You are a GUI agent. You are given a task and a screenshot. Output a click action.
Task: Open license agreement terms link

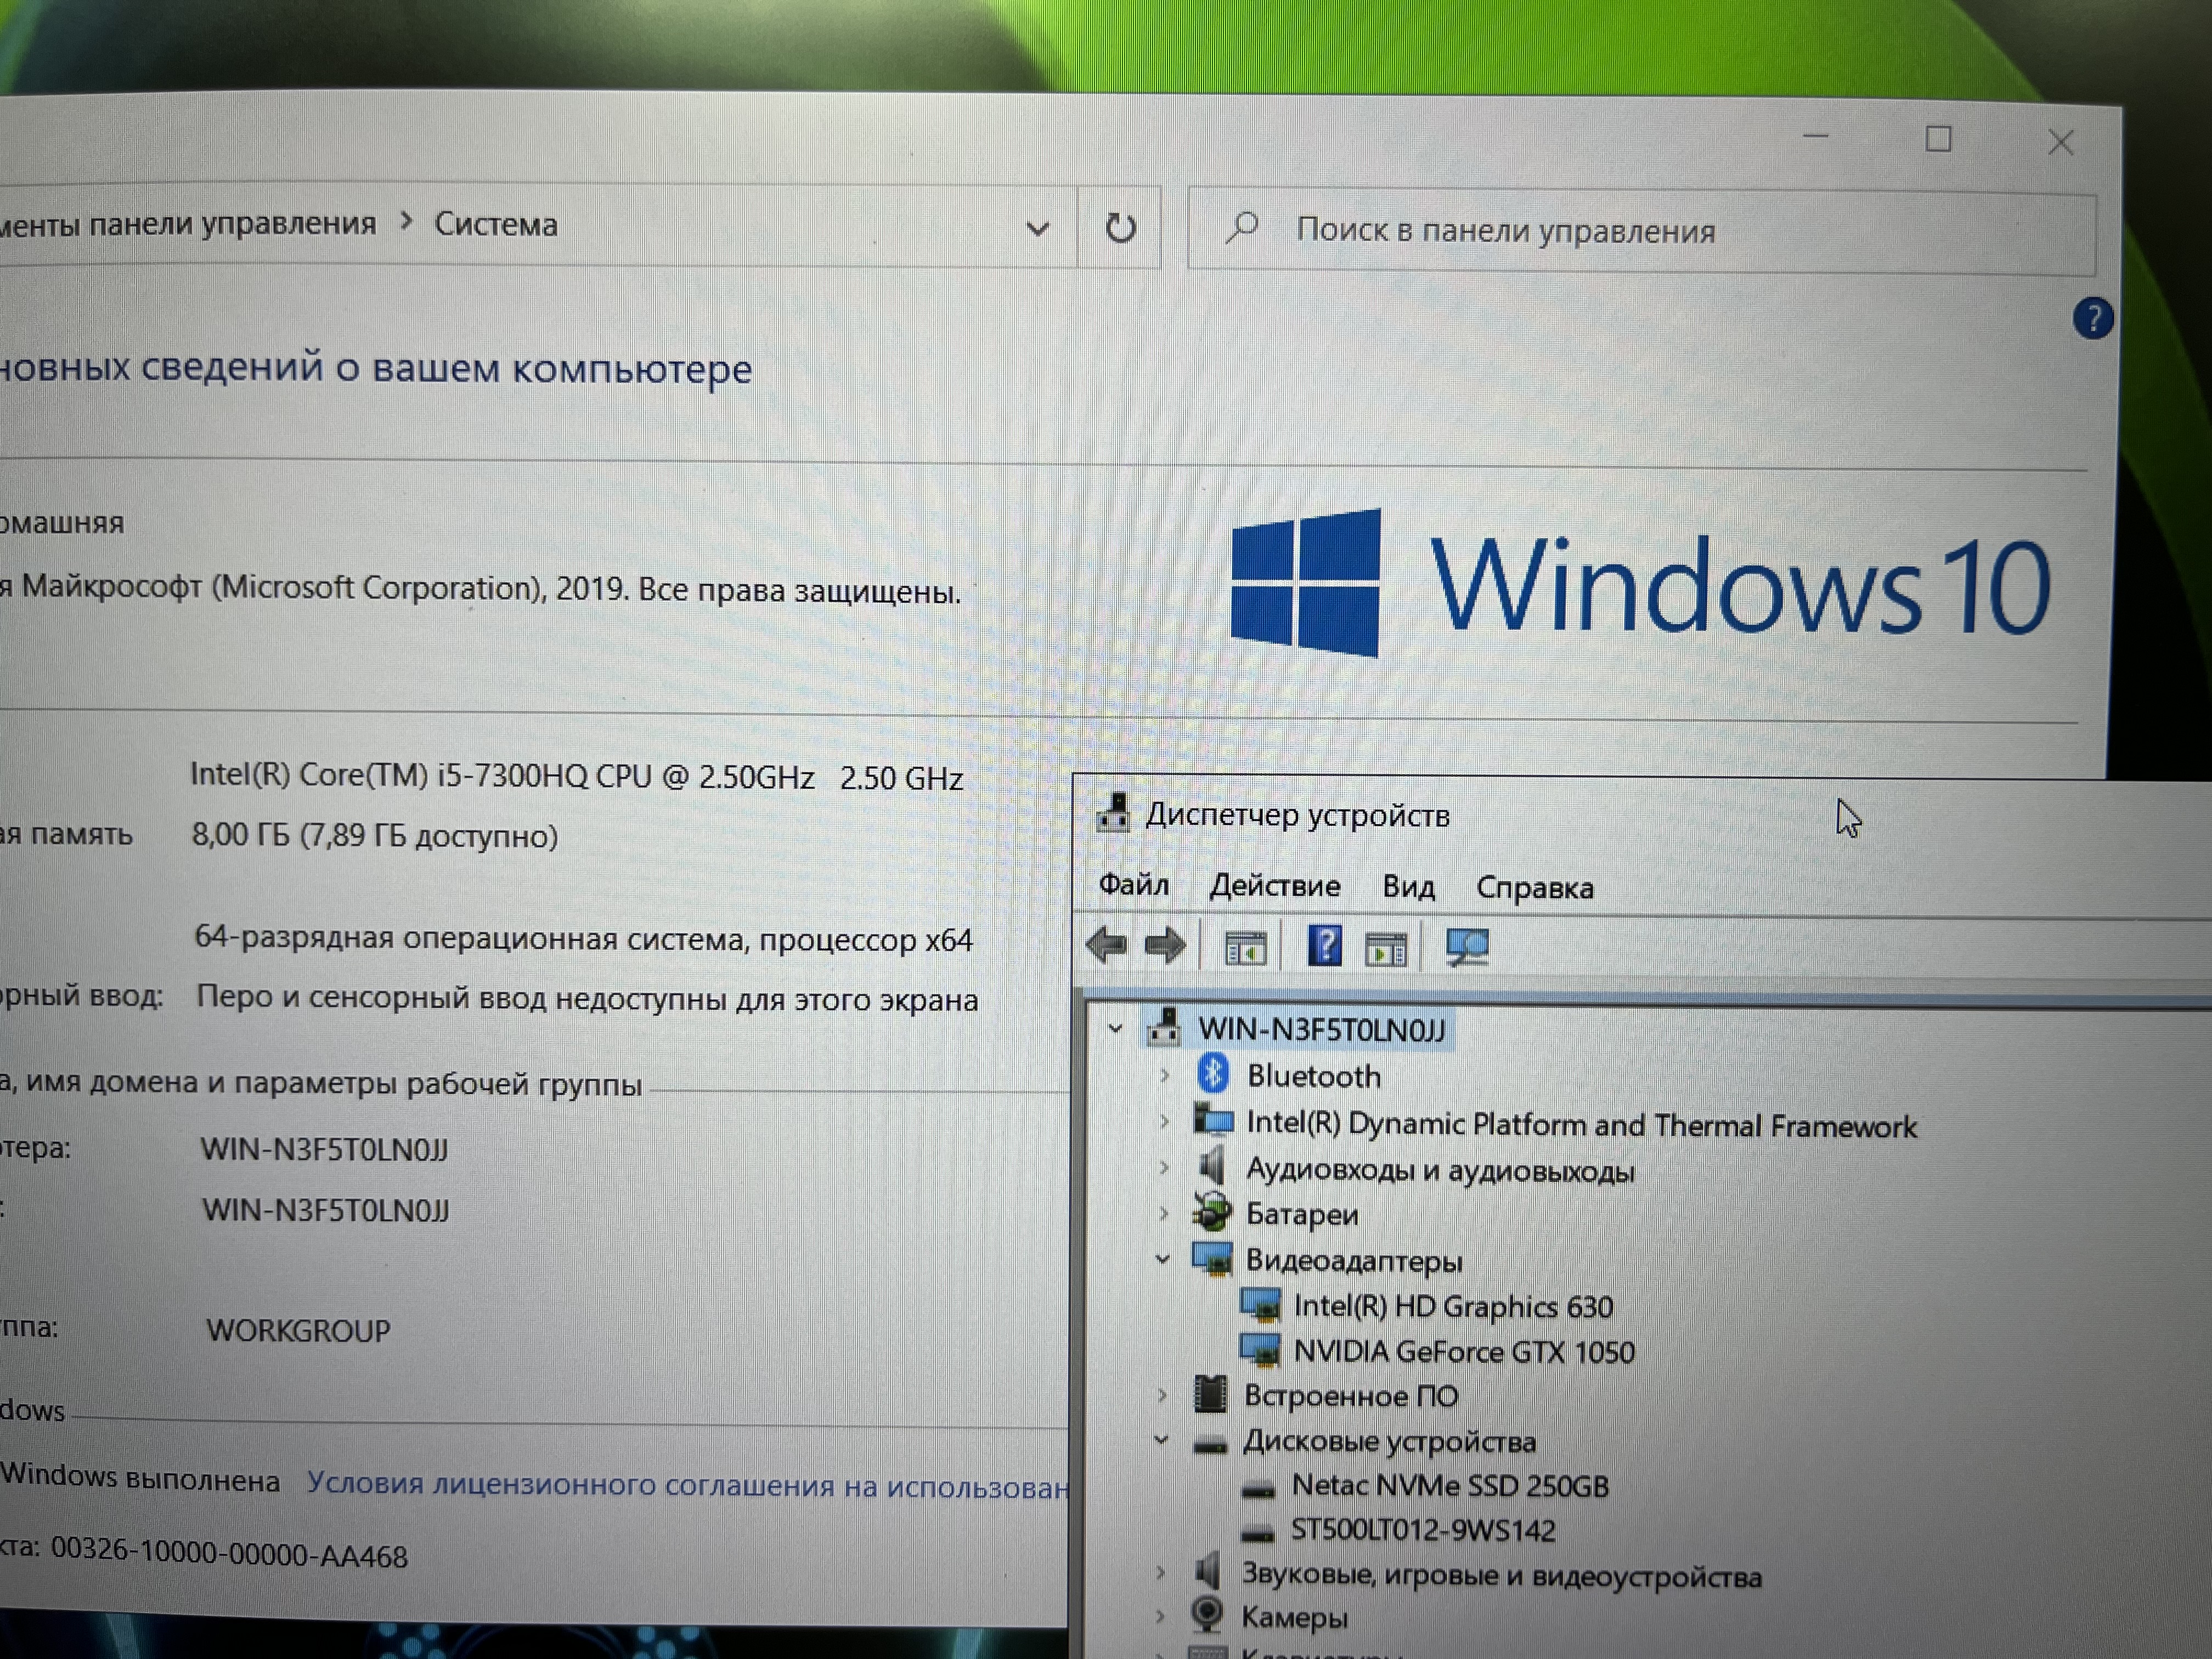tap(686, 1485)
